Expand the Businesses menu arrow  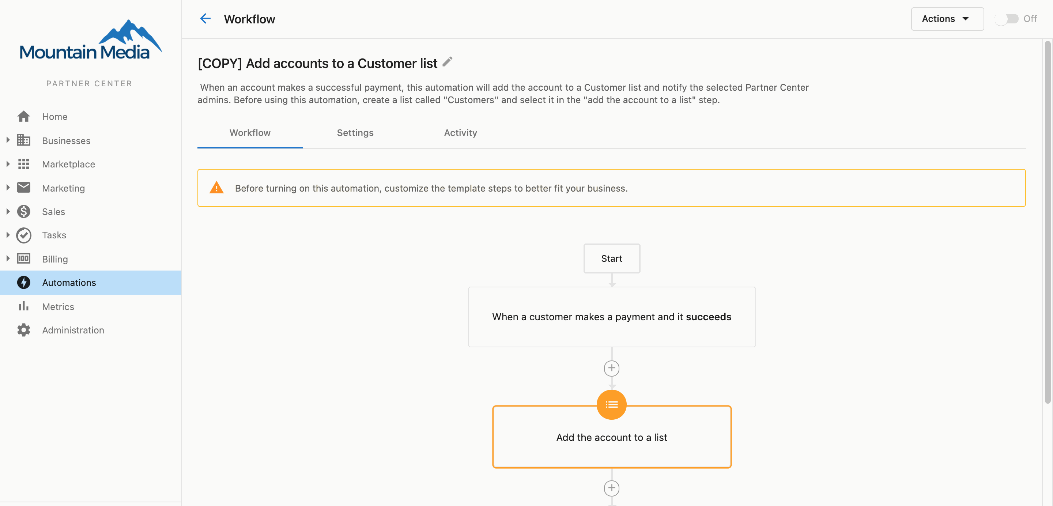coord(8,140)
